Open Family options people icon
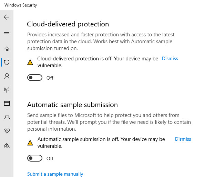The height and width of the screenshot is (177, 215). point(7,145)
